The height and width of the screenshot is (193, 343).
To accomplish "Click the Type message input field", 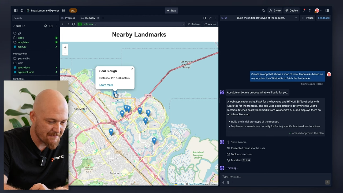I will coord(273,176).
